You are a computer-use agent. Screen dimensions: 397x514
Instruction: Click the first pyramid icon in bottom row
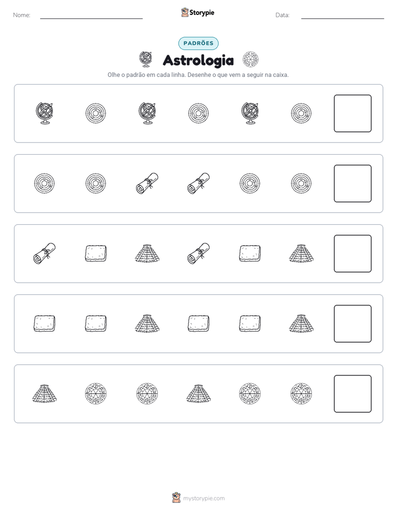(44, 393)
